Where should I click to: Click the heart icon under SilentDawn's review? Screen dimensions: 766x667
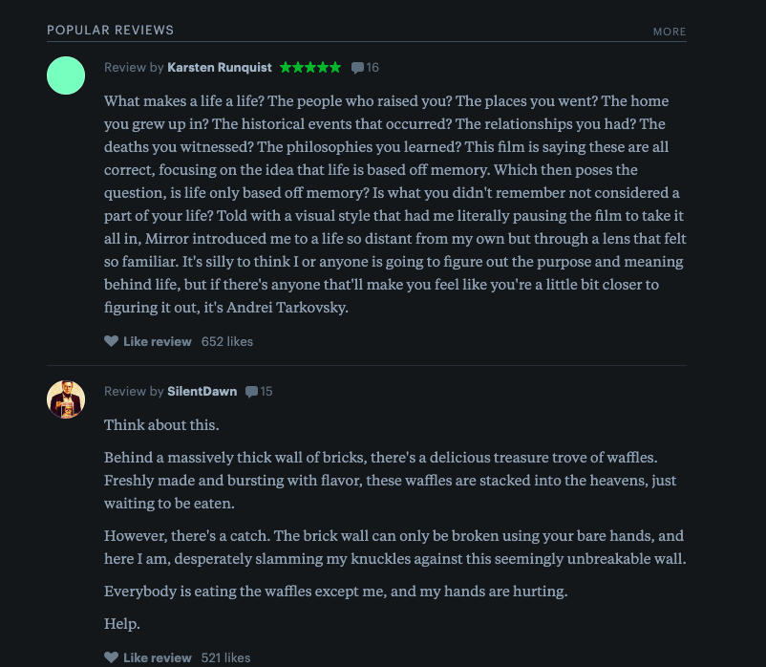pos(111,657)
